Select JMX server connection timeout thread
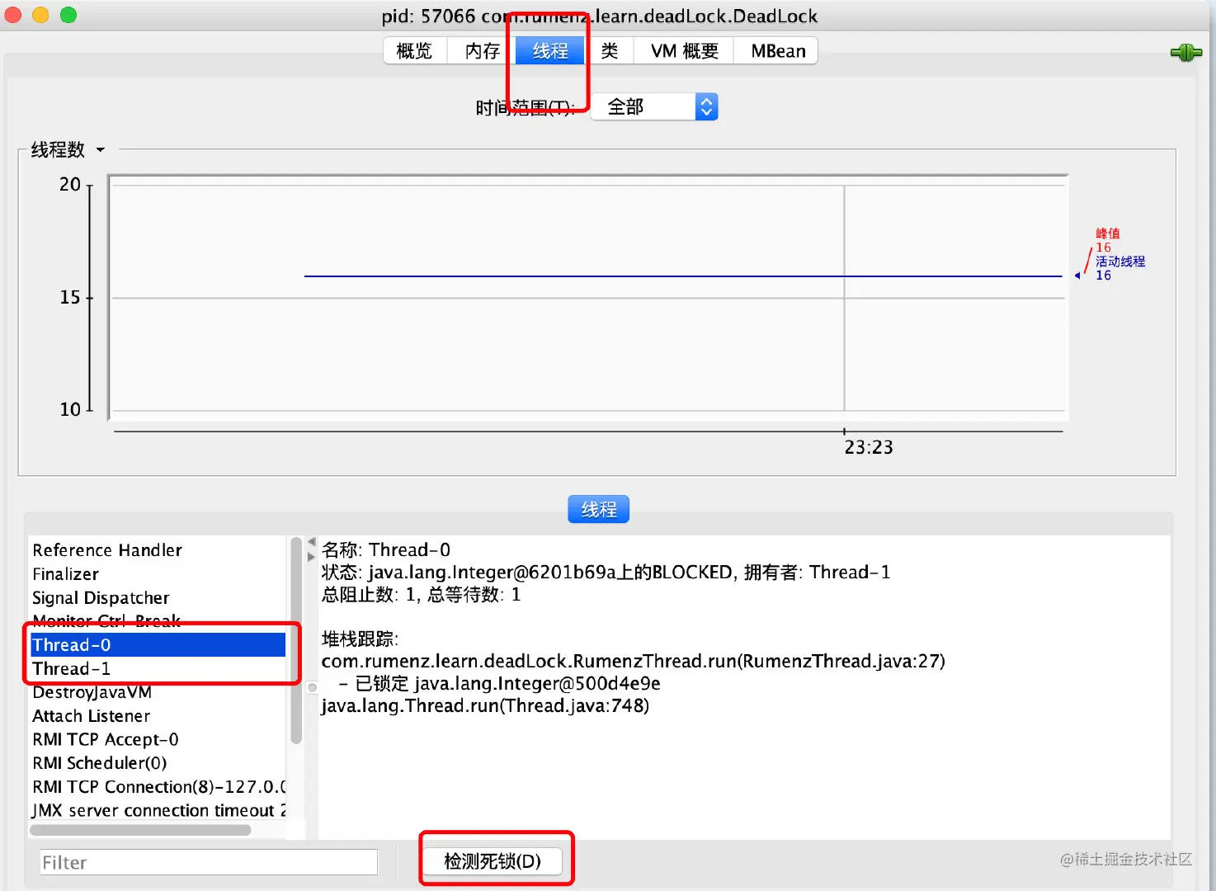The width and height of the screenshot is (1216, 891). pos(158,810)
